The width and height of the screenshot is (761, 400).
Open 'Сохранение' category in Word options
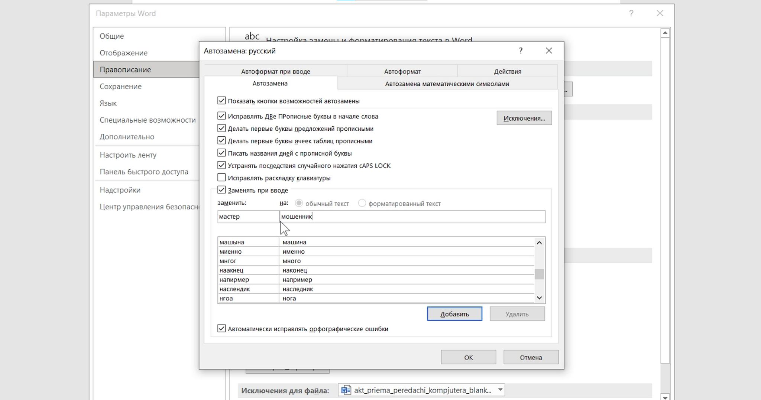[x=146, y=86]
